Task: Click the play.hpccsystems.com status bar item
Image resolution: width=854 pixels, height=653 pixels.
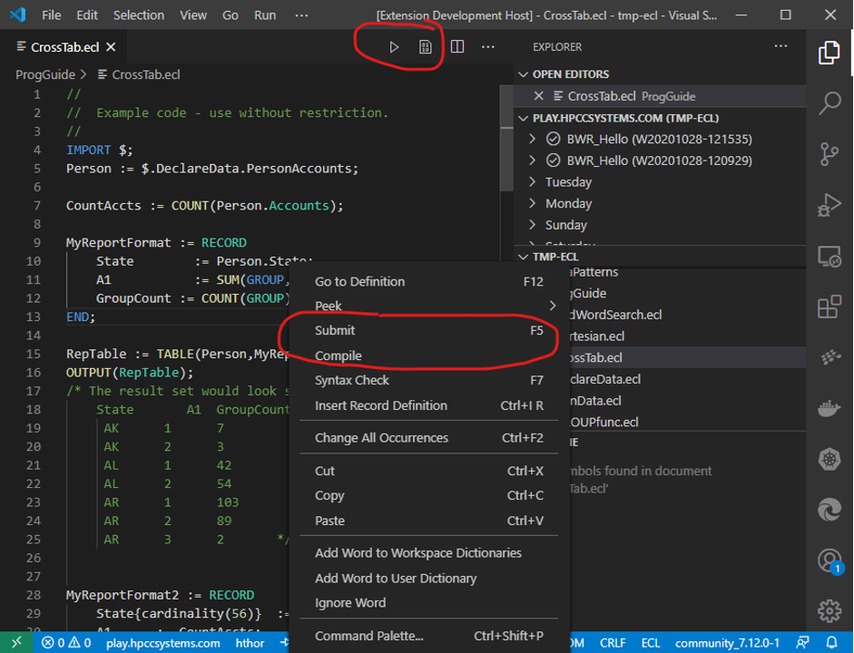Action: pos(162,642)
